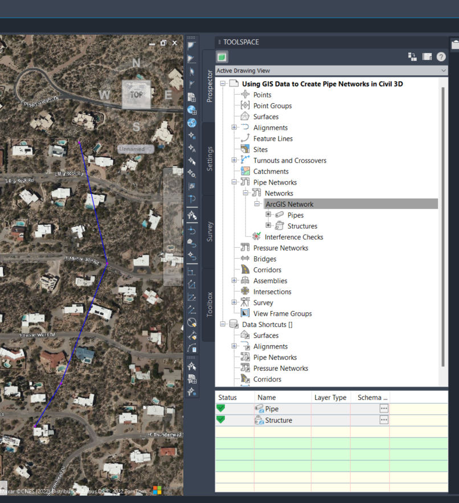Click the Latitude Longitude globe icon

click(191, 123)
